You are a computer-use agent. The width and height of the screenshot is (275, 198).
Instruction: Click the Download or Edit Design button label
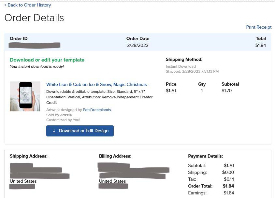point(84,131)
